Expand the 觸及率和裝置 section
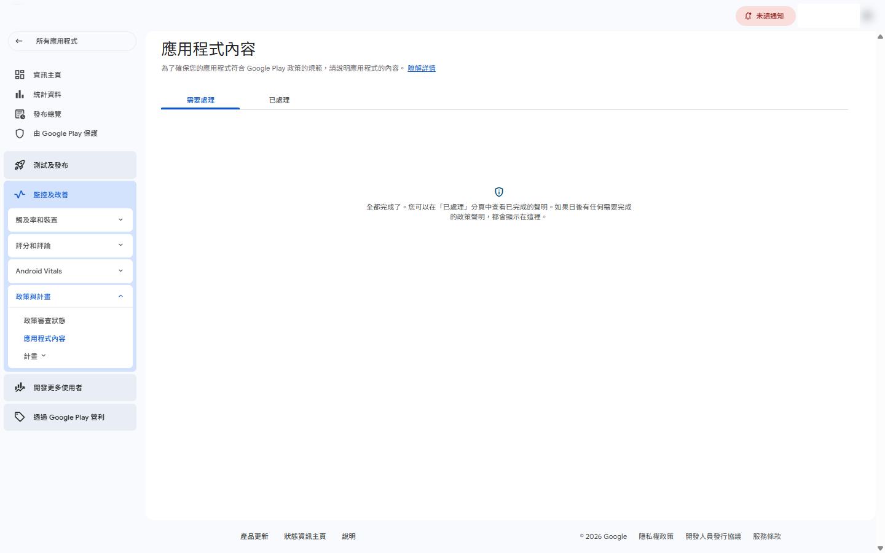 pyautogui.click(x=70, y=220)
